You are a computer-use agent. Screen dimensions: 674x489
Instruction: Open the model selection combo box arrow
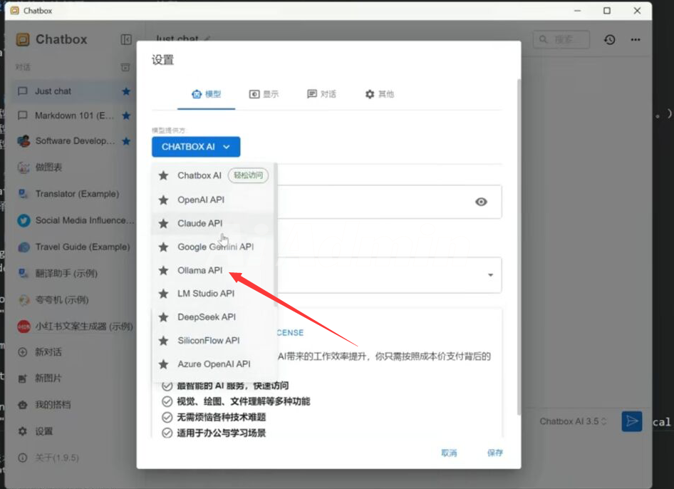click(x=490, y=275)
